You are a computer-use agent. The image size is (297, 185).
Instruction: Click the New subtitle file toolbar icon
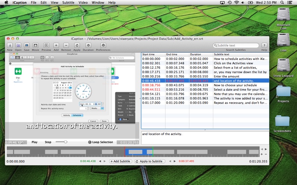(10, 45)
